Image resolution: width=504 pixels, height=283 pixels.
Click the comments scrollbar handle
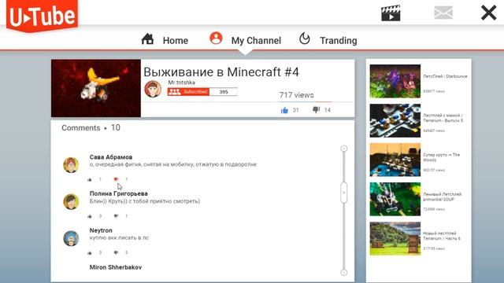(x=343, y=193)
